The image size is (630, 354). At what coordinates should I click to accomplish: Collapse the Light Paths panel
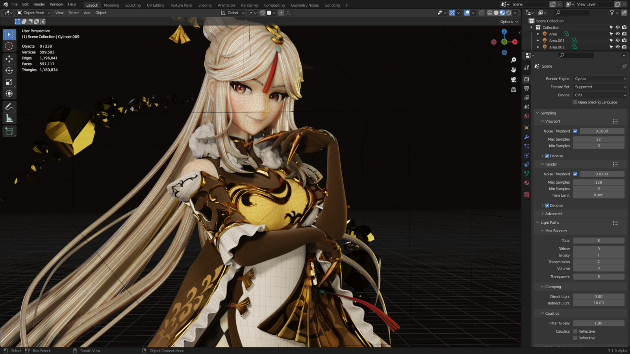point(550,223)
